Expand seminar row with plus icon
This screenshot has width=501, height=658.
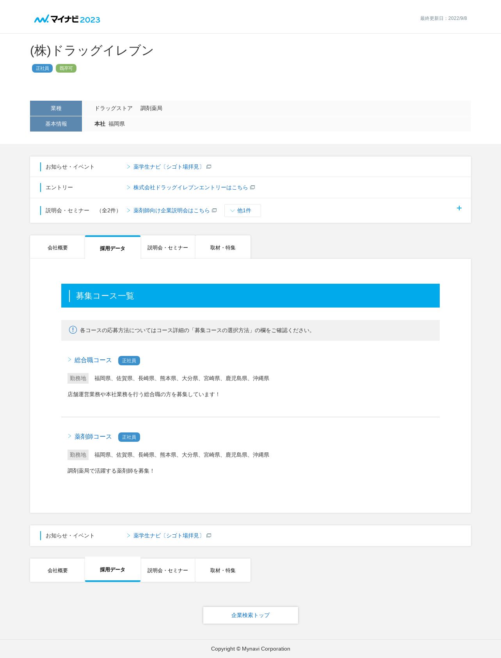(x=459, y=208)
